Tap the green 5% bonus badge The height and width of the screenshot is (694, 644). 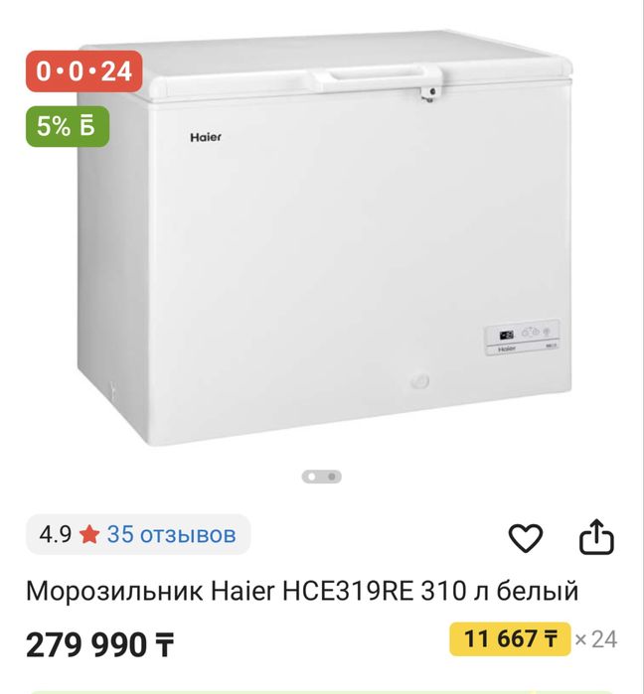coord(68,126)
